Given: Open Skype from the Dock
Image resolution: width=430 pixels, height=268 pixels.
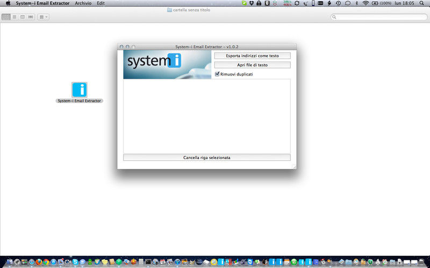Looking at the screenshot, I should pos(75,262).
